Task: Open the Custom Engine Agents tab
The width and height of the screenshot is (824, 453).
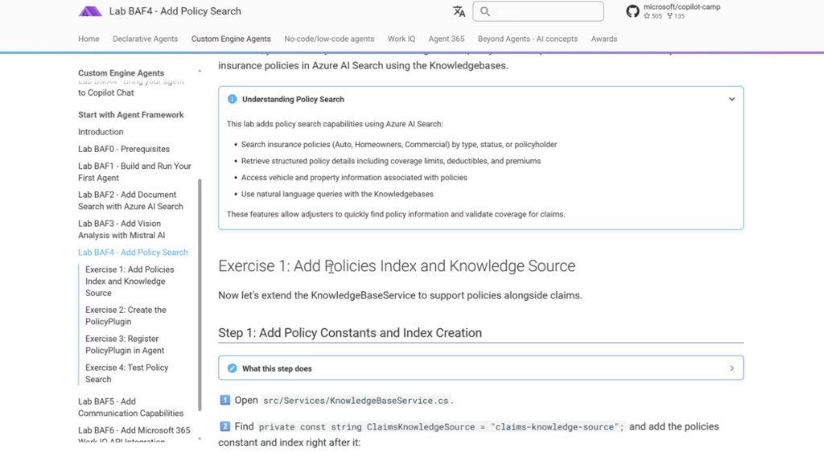Action: point(231,39)
